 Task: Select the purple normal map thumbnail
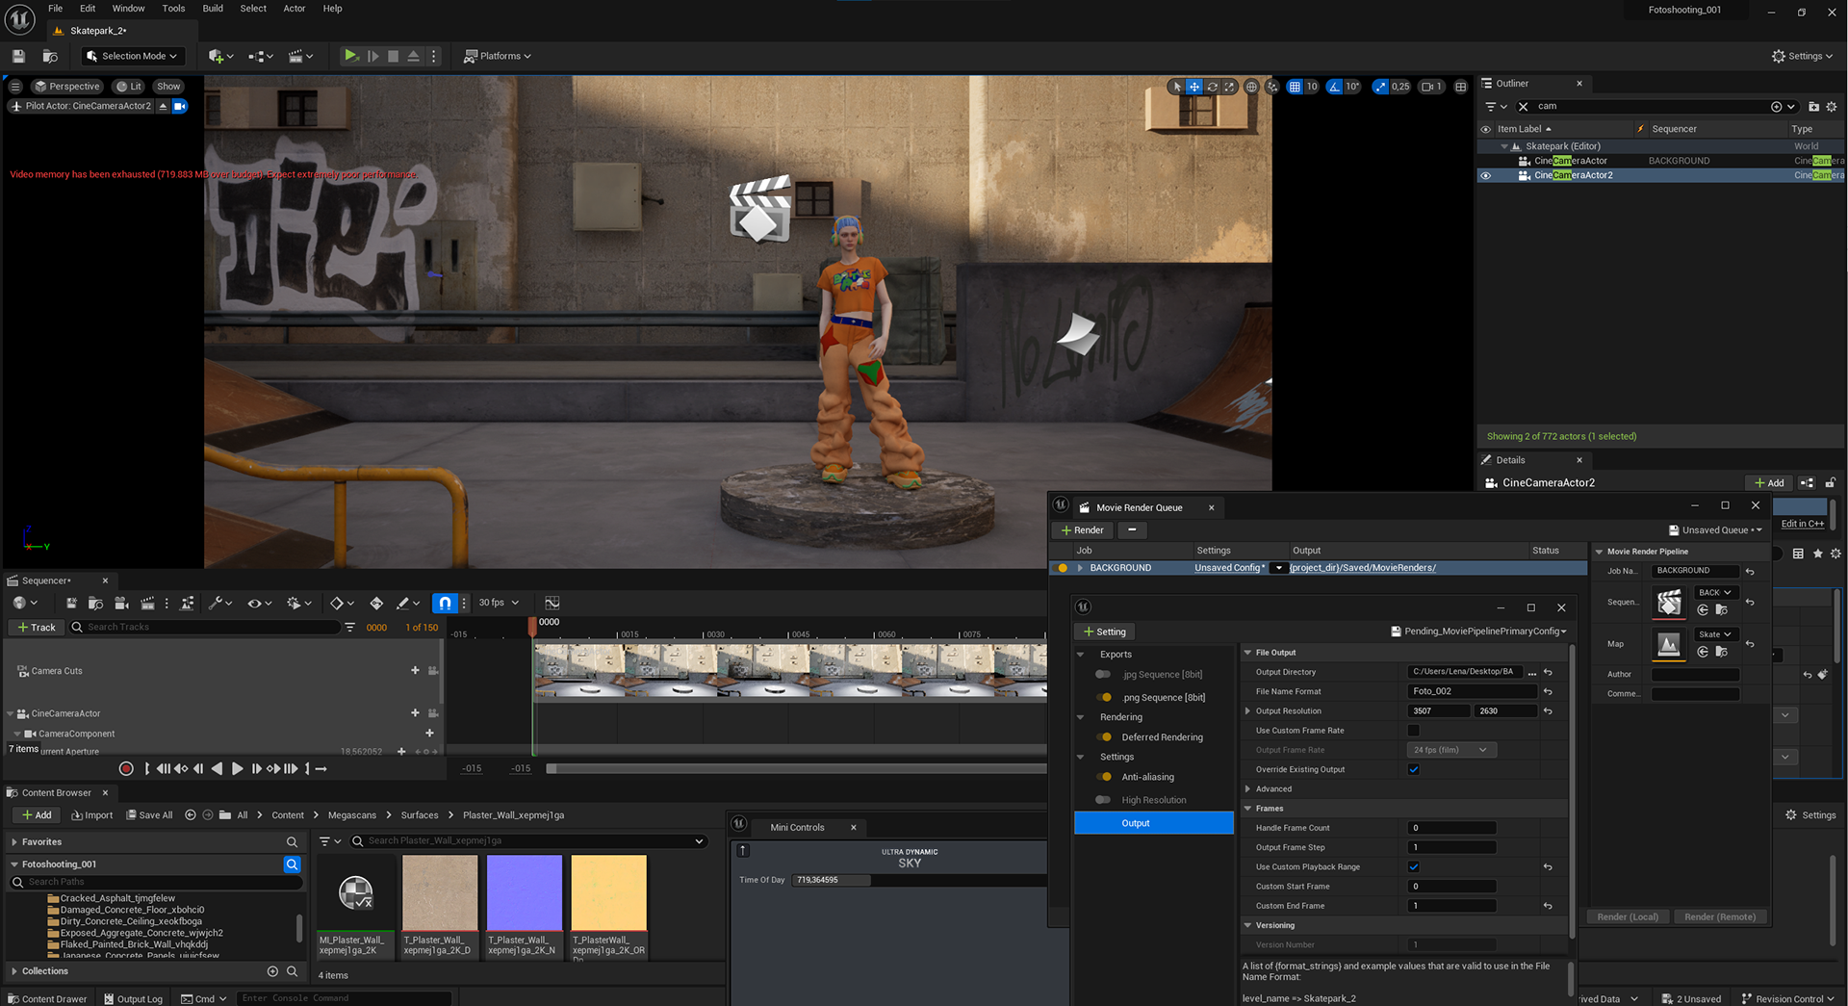(x=525, y=892)
